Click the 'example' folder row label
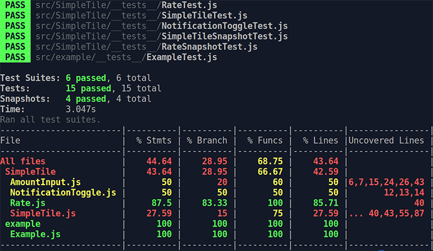Image resolution: width=433 pixels, height=251 pixels. (23, 224)
